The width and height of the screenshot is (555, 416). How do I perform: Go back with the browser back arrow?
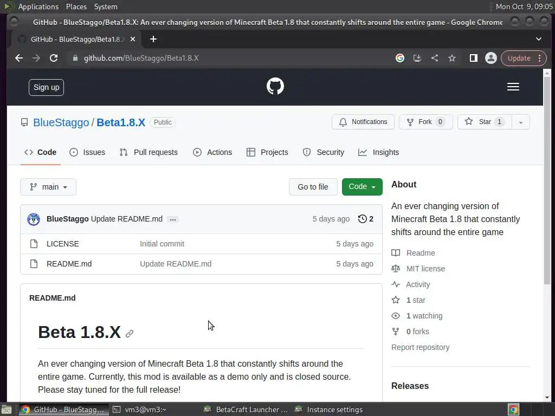(19, 58)
